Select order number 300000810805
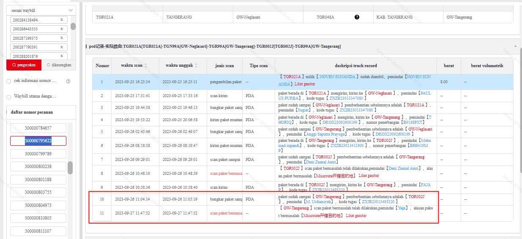The image size is (522, 239). [38, 218]
